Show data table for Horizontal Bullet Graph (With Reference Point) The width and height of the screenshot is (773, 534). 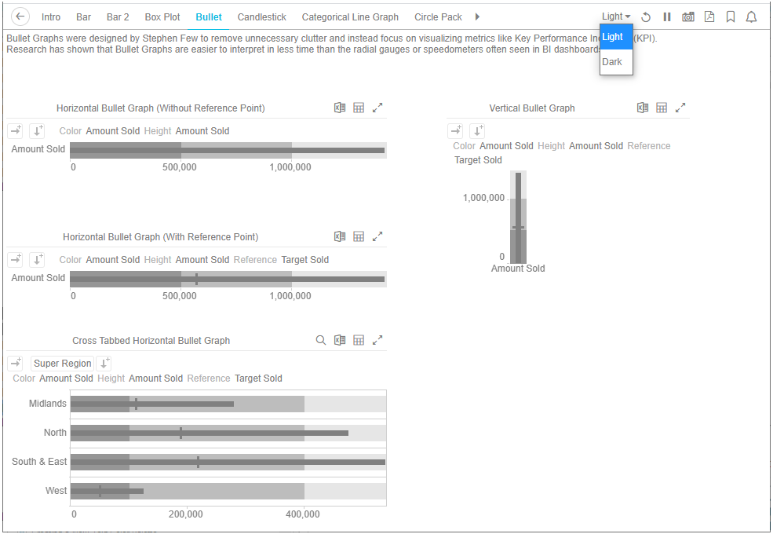359,236
